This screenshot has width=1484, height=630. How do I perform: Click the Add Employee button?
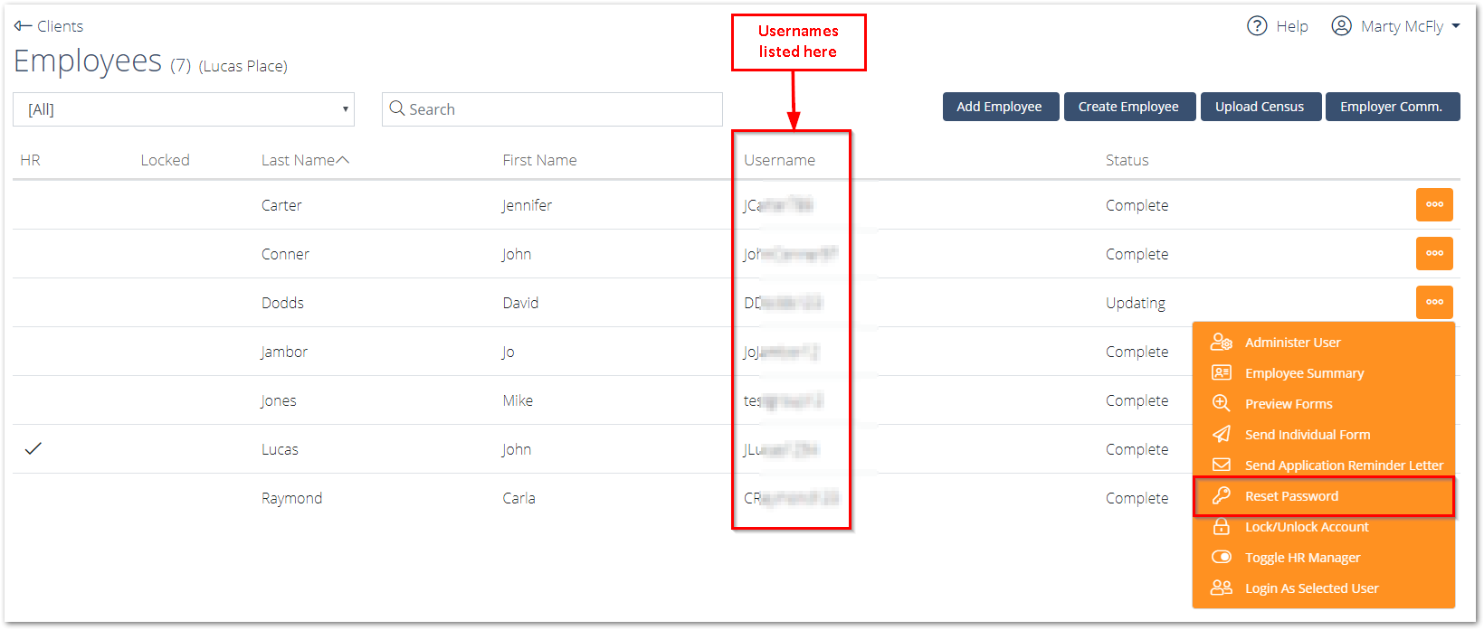click(x=1001, y=107)
